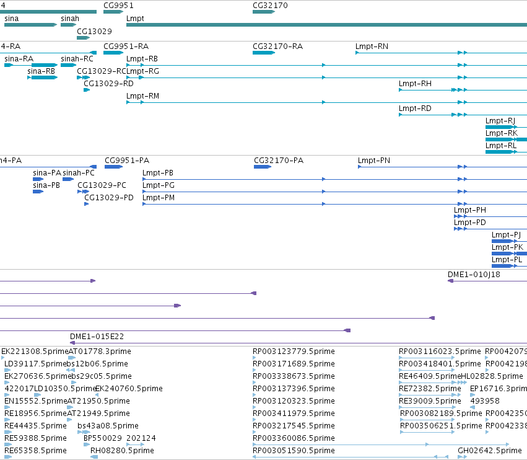527x460 pixels.
Task: Click the AT01778.3prime EST label
Action: (x=100, y=352)
